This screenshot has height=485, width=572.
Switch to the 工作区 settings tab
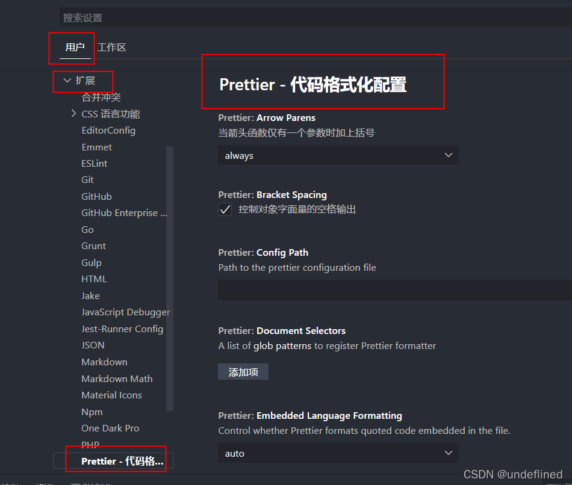[x=111, y=47]
